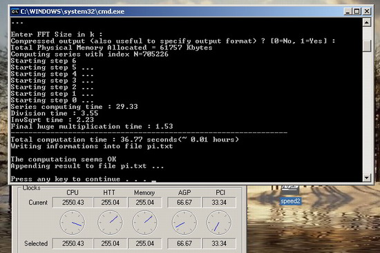The height and width of the screenshot is (253, 380).
Task: Click the HTT clock gauge dial
Action: 111,223
